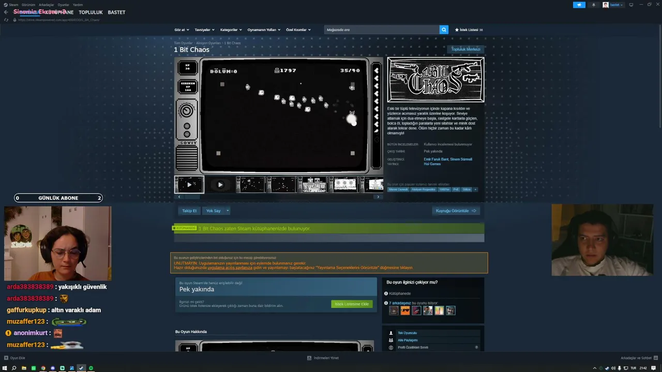Click the Oyun Ekle plus icon
This screenshot has width=662, height=372.
tap(6, 358)
